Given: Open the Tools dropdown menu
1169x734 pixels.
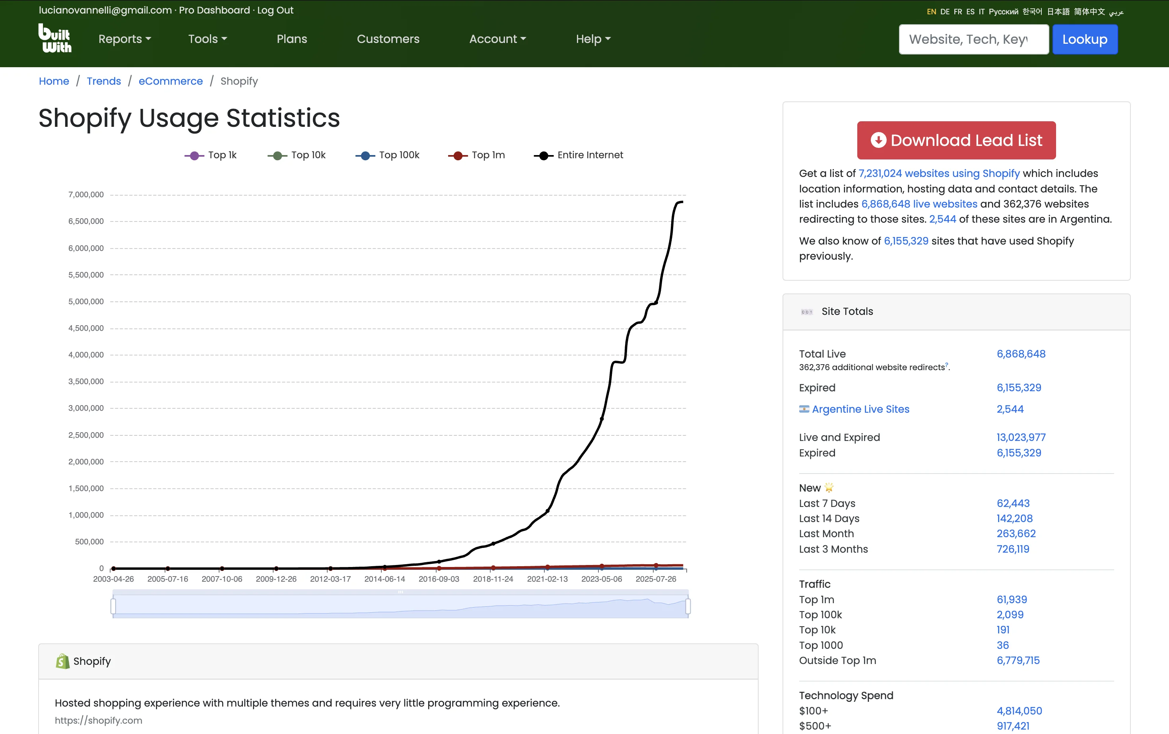Looking at the screenshot, I should (207, 39).
